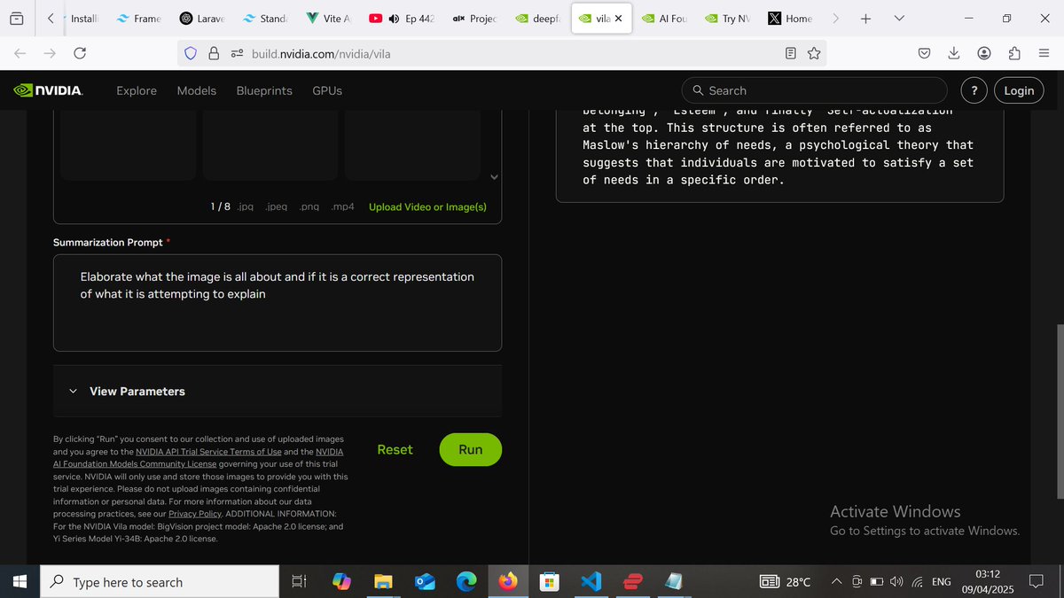
Task: Open the Firefox hamburger application menu
Action: pyautogui.click(x=1044, y=53)
